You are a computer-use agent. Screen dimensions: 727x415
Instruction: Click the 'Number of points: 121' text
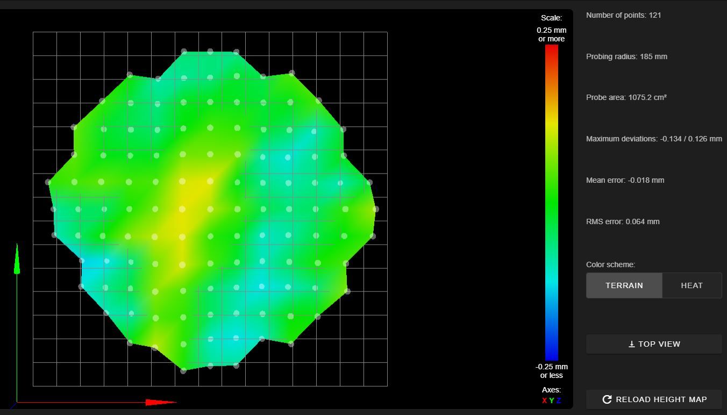click(x=624, y=15)
